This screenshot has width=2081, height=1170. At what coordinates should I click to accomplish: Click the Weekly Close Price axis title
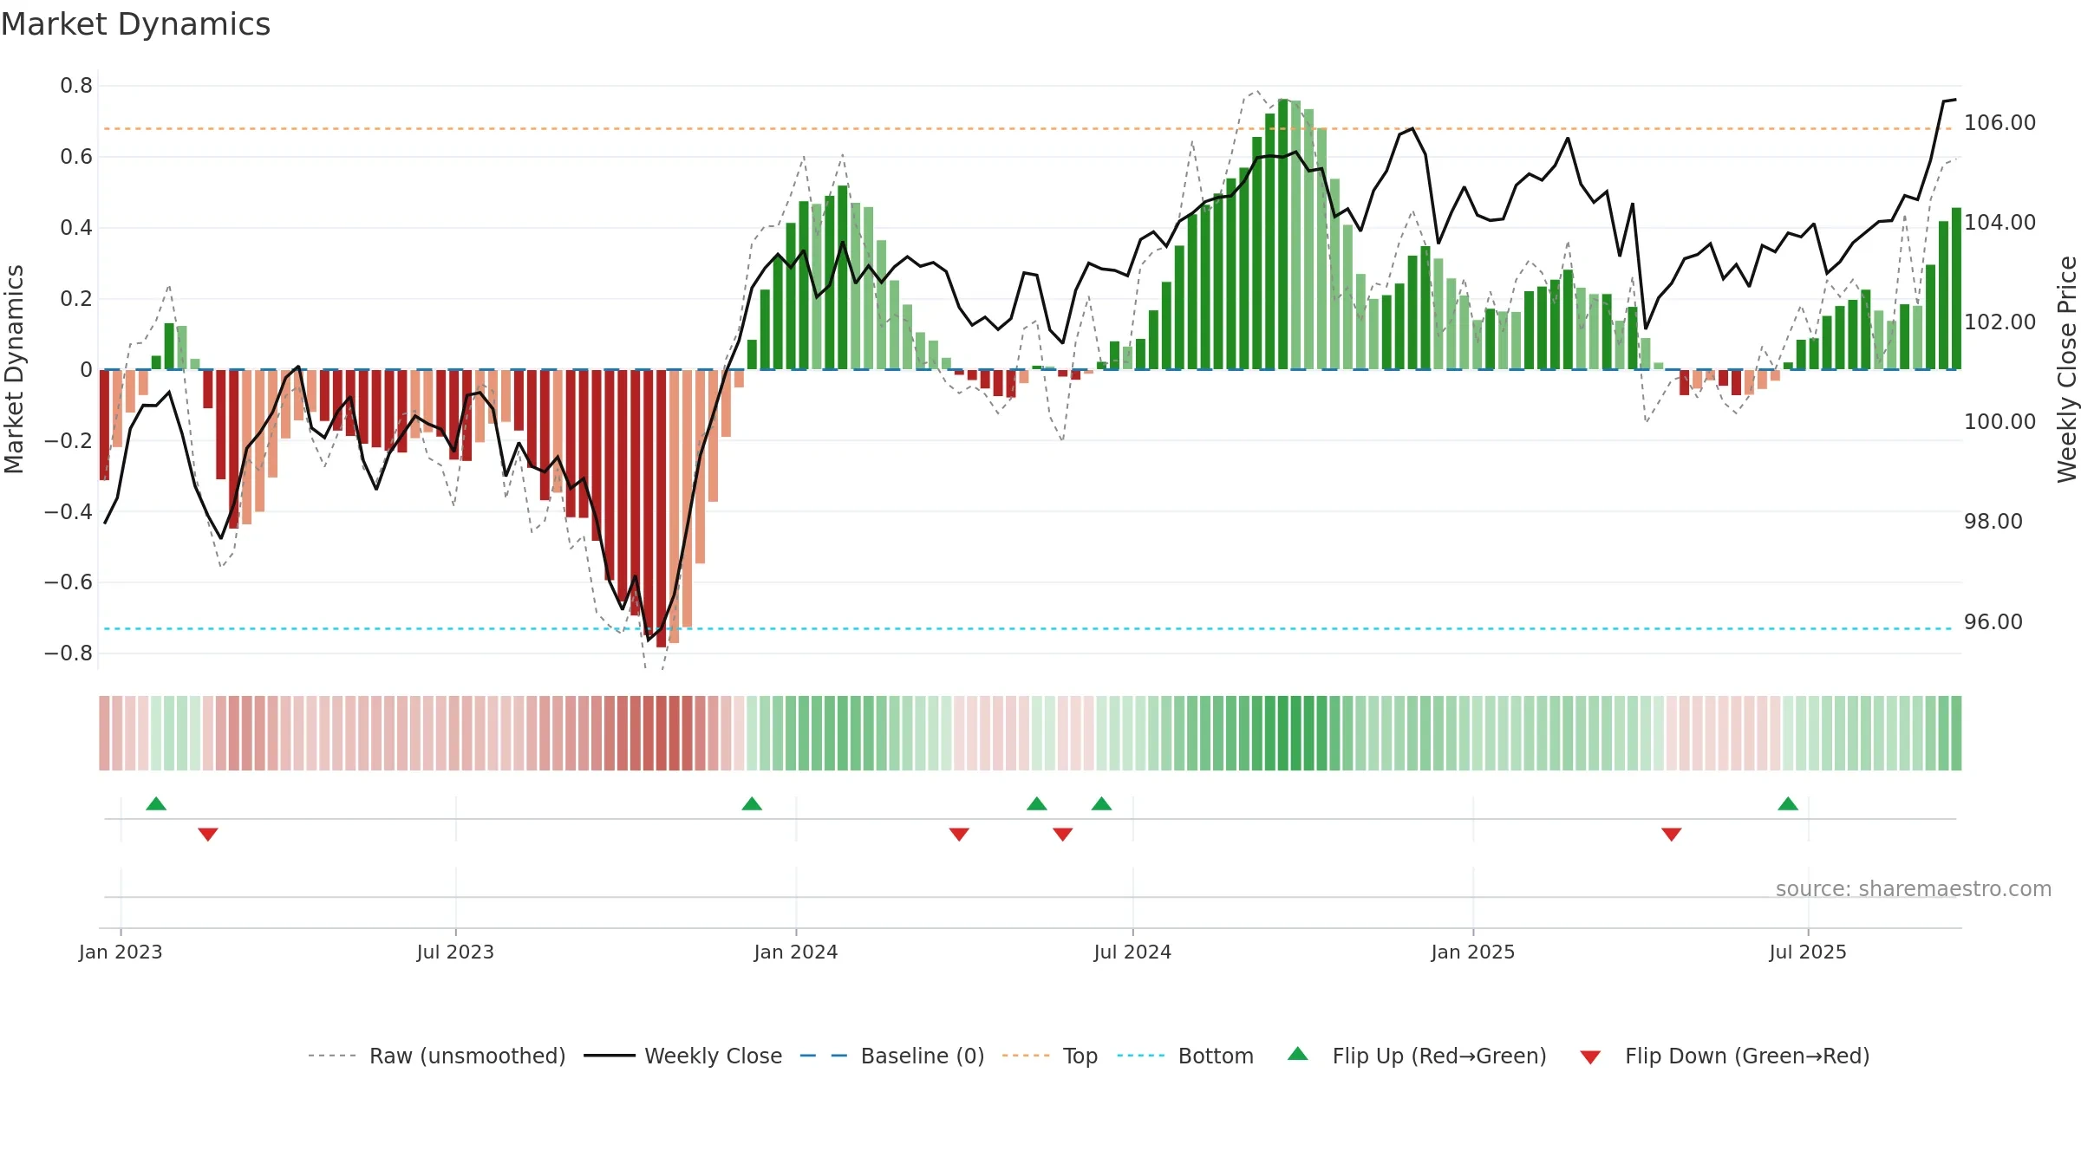point(2067,369)
